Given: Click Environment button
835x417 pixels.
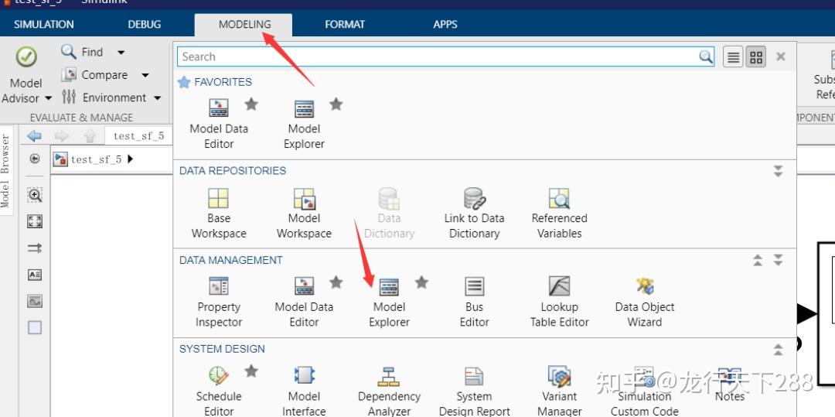Looking at the screenshot, I should (x=104, y=98).
